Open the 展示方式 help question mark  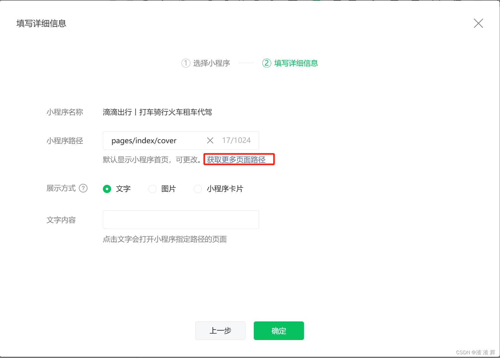(83, 188)
